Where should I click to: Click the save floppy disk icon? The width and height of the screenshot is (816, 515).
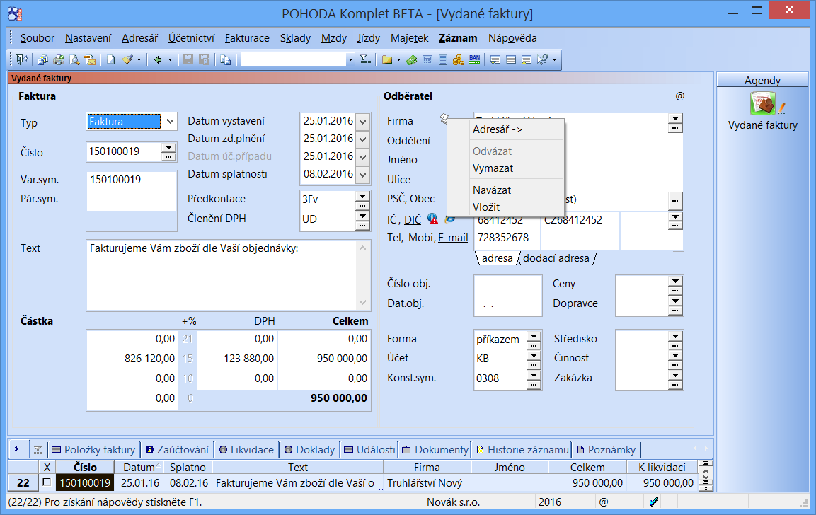click(188, 60)
